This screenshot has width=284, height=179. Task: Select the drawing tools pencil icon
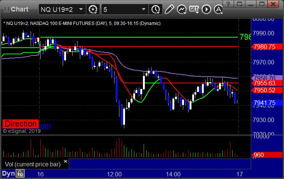169,9
